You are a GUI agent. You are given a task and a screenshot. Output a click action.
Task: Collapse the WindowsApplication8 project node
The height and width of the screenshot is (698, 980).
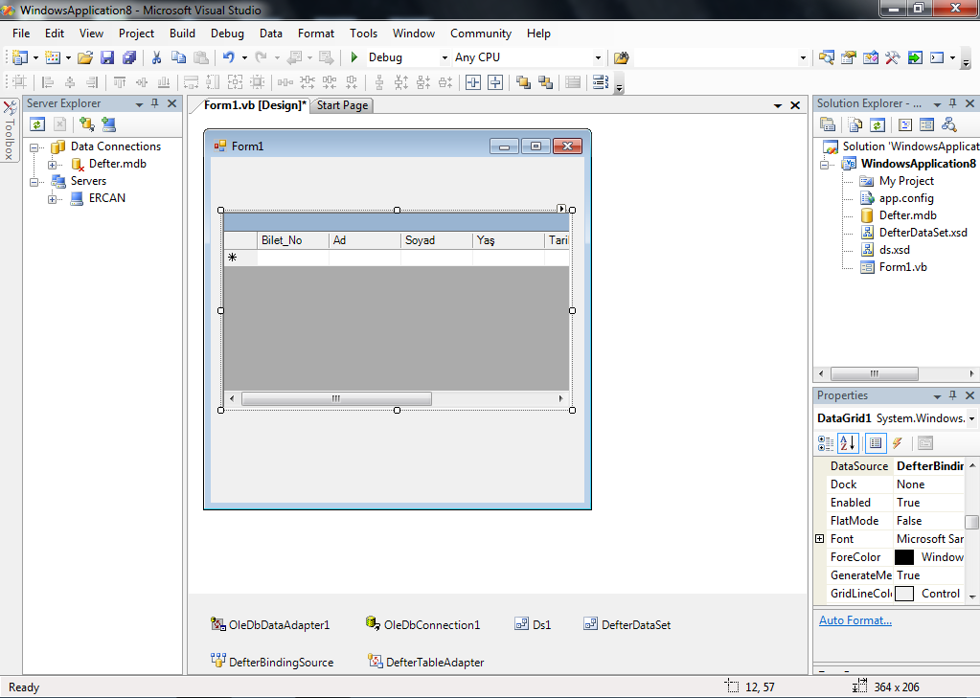point(825,165)
